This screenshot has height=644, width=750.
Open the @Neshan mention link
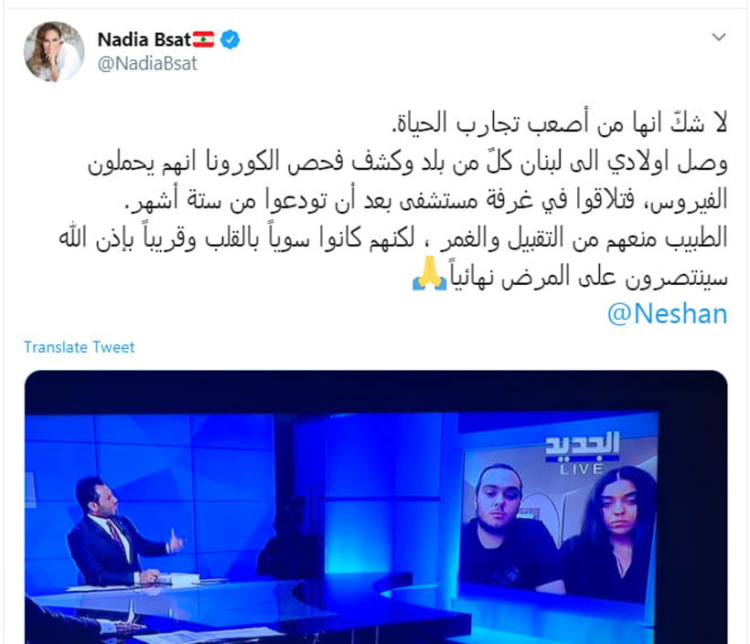tap(668, 314)
